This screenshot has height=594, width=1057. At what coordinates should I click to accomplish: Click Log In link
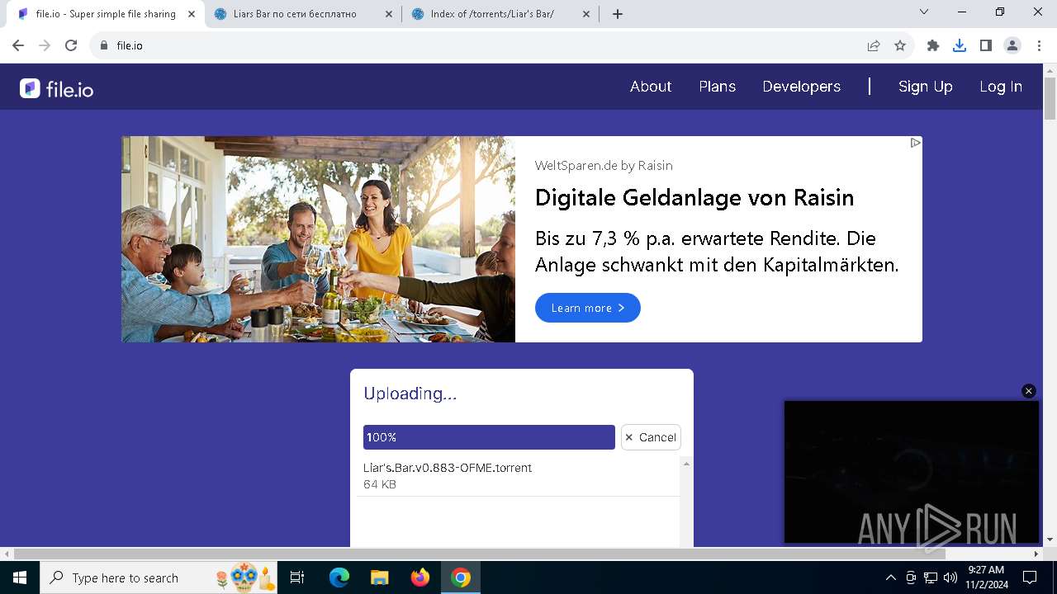pos(1001,87)
